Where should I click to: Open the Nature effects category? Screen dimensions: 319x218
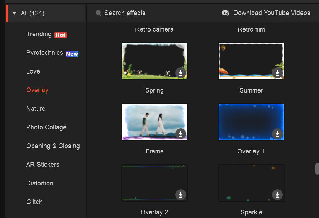(x=36, y=109)
